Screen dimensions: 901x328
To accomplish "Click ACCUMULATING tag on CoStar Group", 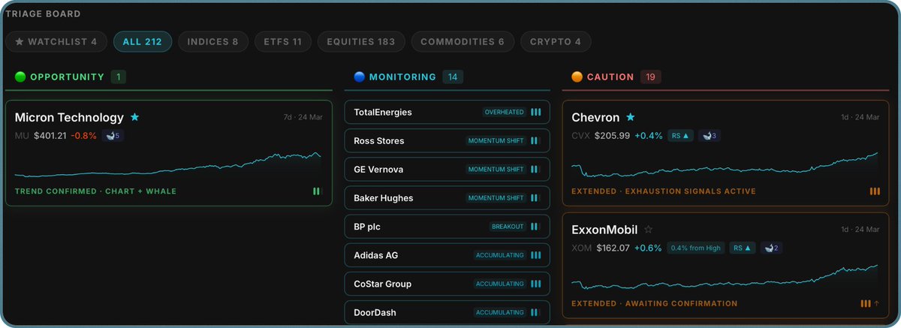I will (x=499, y=284).
